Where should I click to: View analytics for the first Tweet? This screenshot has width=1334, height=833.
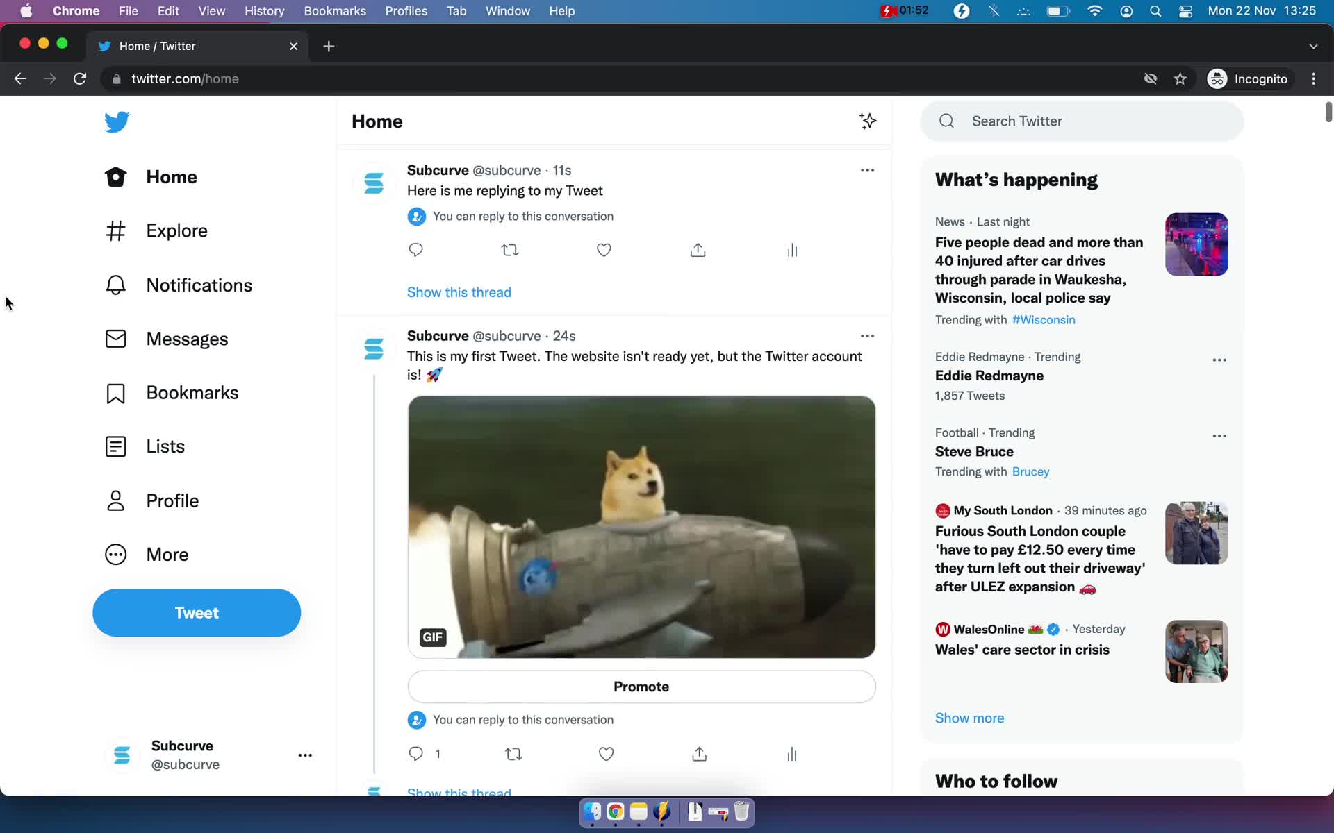(792, 754)
